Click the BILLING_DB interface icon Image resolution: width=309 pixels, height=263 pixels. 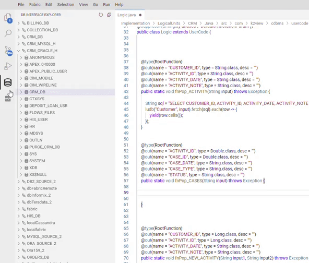(23, 23)
